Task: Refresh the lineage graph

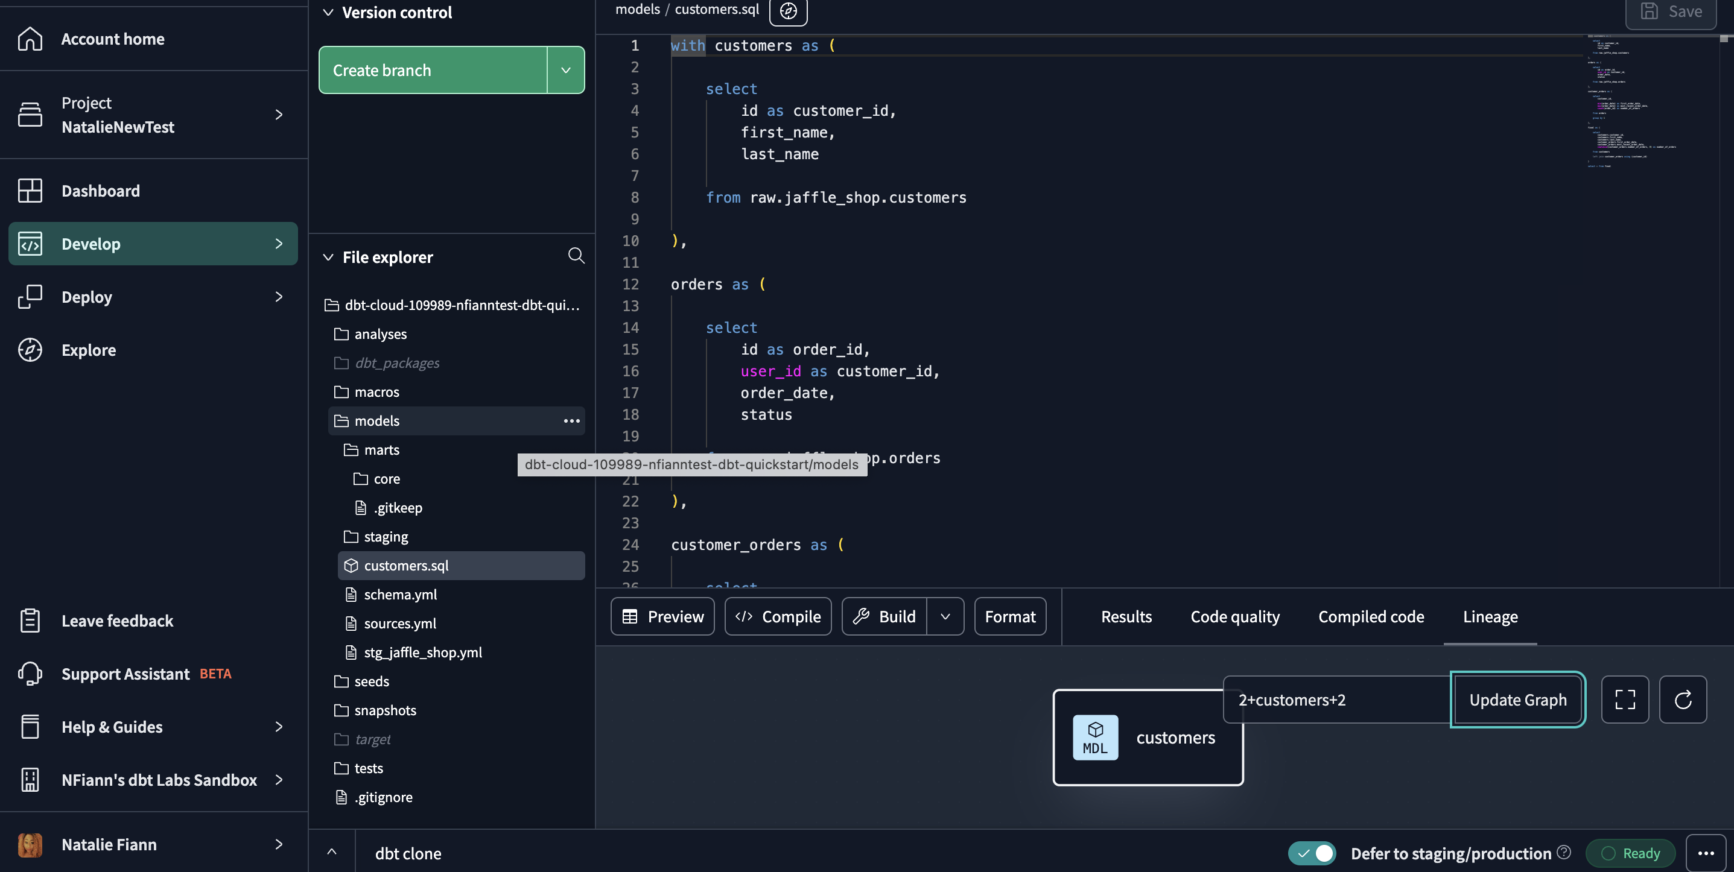Action: coord(1683,700)
